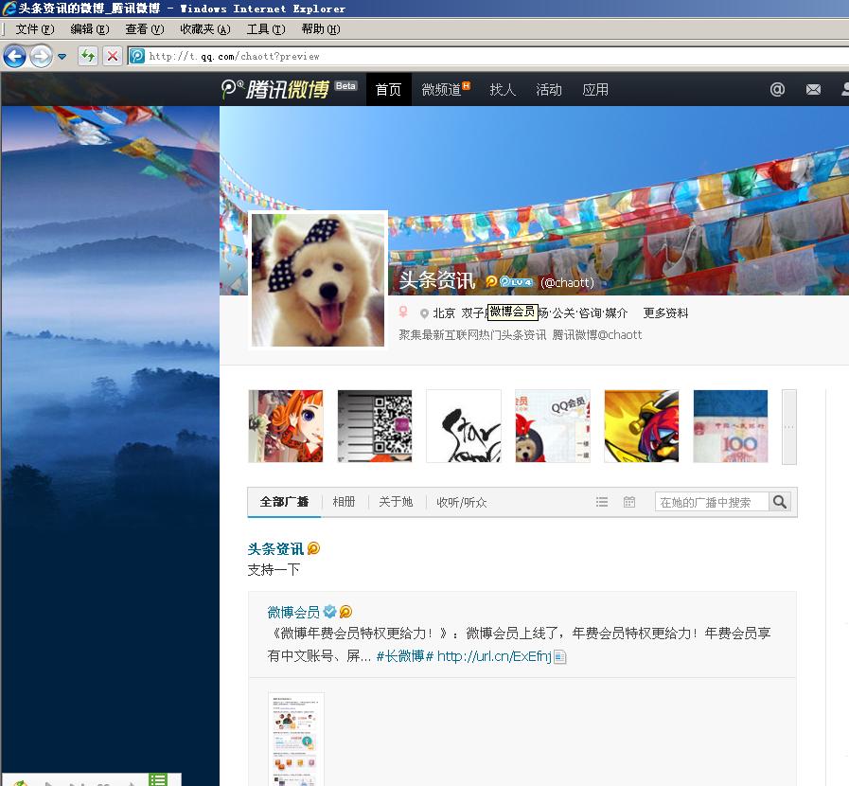Open the long weibo image thumbnail

click(296, 739)
